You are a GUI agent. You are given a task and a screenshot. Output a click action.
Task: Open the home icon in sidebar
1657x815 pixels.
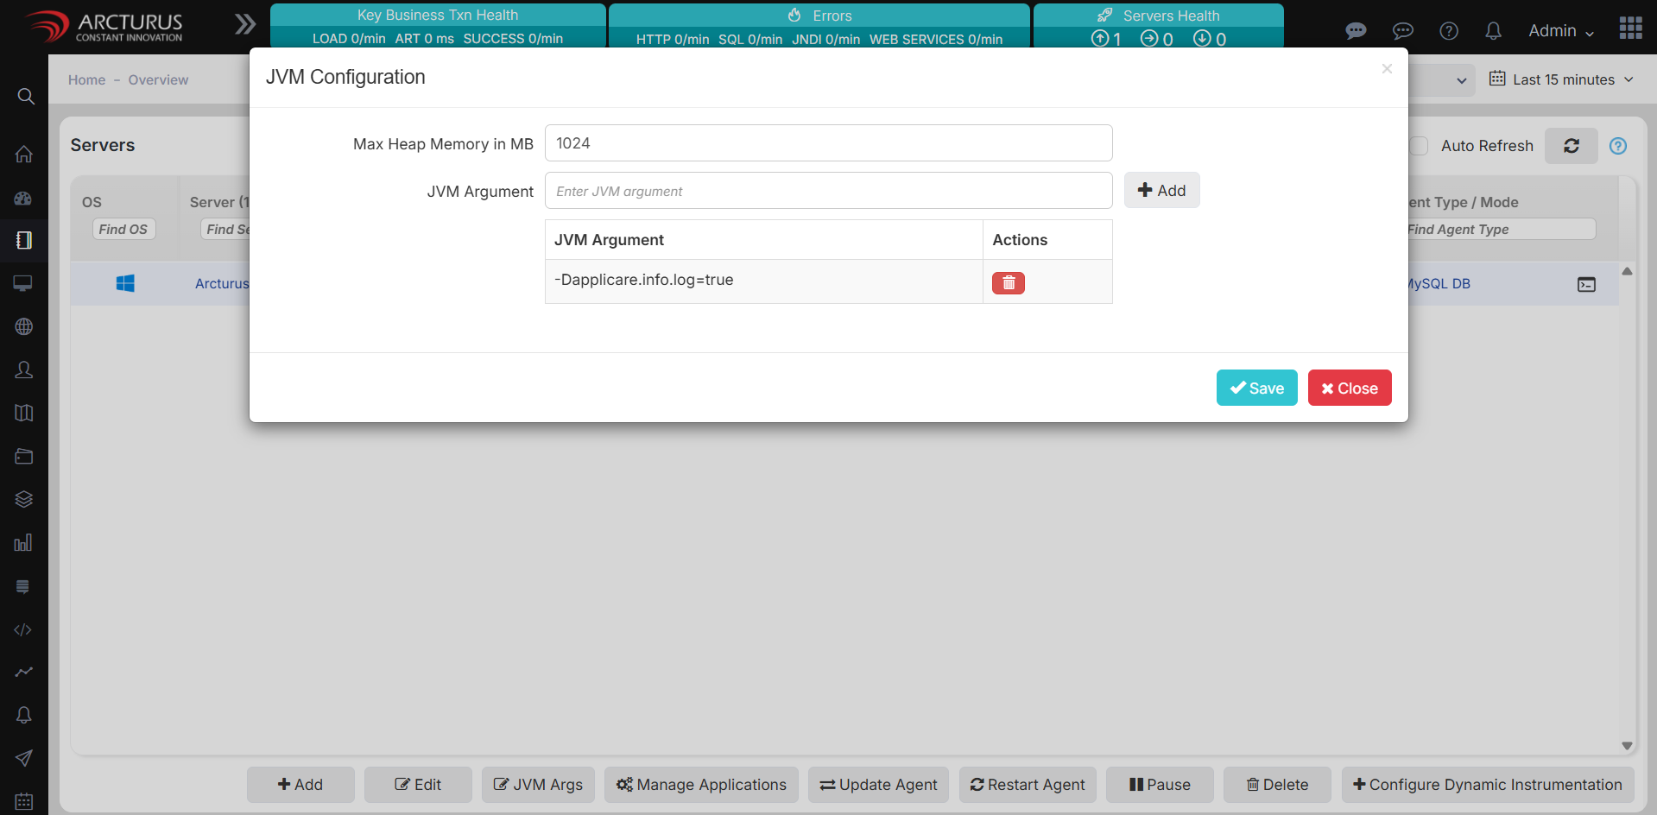tap(24, 155)
